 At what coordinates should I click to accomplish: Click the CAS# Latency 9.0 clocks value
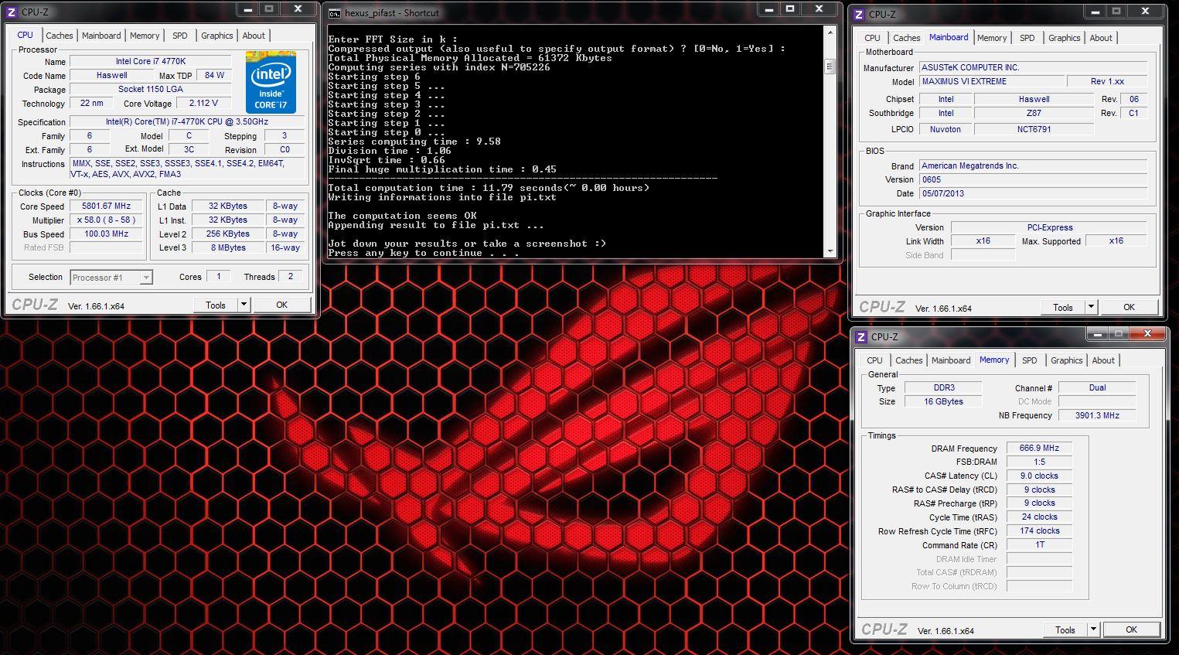[1039, 476]
